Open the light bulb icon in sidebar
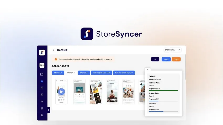This screenshot has width=223, height=125. [x=42, y=108]
